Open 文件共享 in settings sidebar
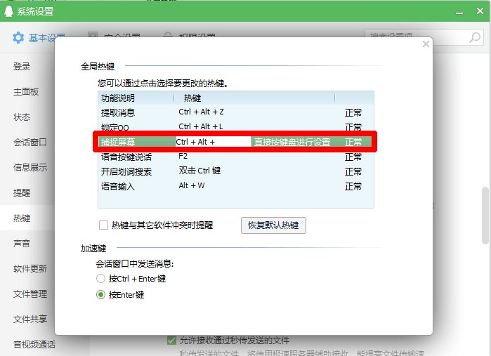This screenshot has height=356, width=491. [x=30, y=319]
